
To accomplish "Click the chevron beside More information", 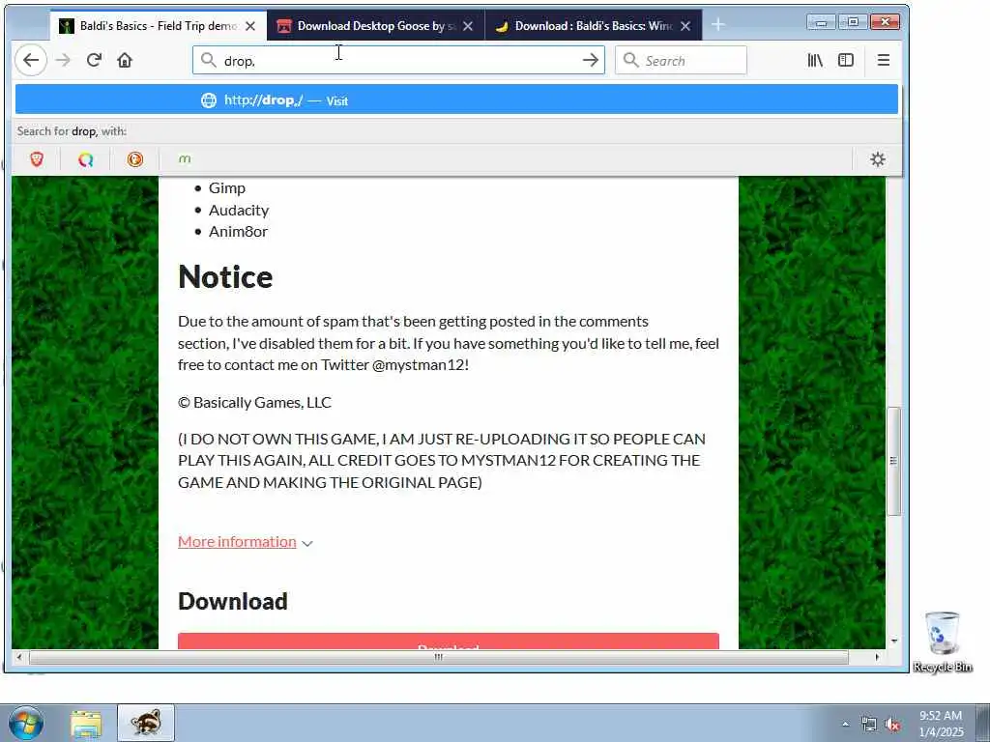I will point(307,543).
